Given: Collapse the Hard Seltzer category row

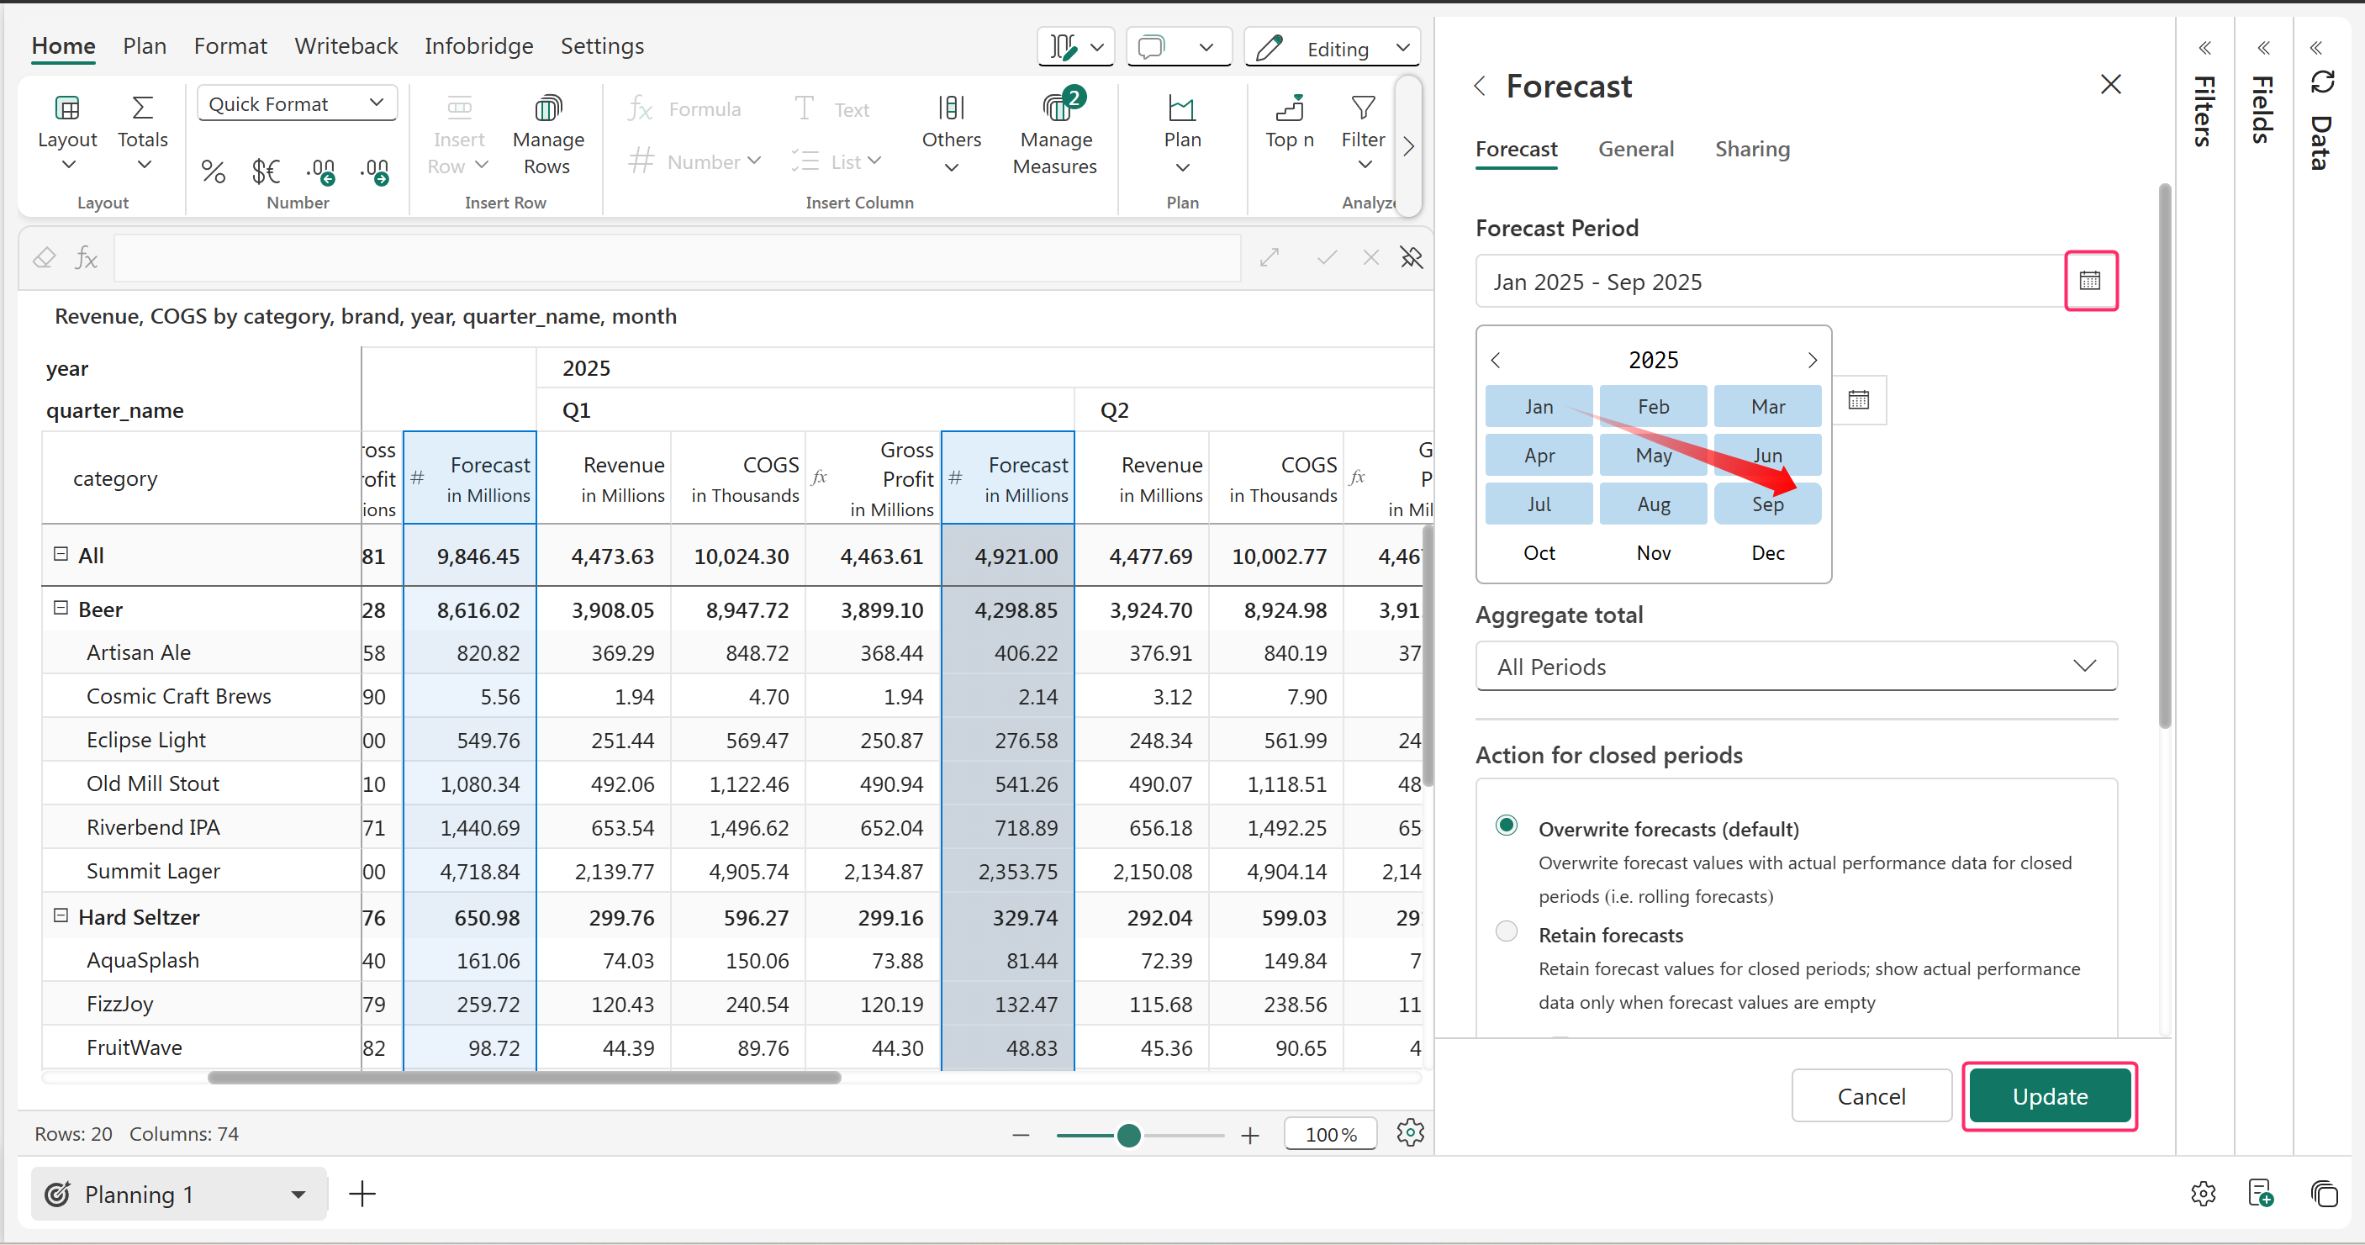Looking at the screenshot, I should point(61,915).
